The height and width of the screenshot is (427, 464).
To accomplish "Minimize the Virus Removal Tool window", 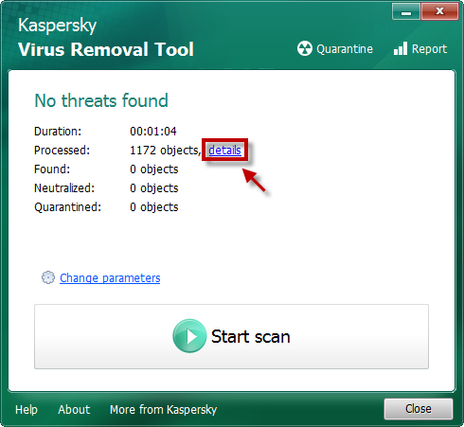I will point(406,11).
